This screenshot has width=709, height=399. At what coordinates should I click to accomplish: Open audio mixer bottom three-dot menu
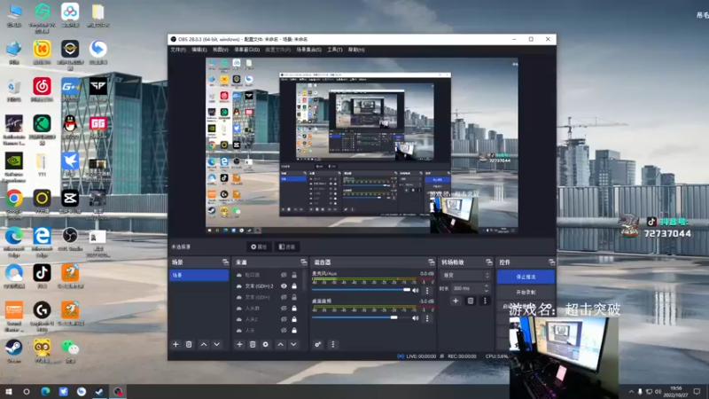point(333,344)
